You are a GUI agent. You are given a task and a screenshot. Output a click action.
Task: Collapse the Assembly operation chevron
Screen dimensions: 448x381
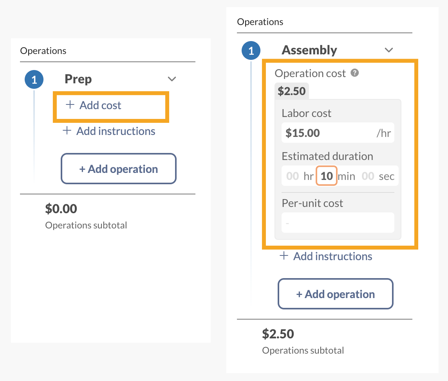pos(388,50)
